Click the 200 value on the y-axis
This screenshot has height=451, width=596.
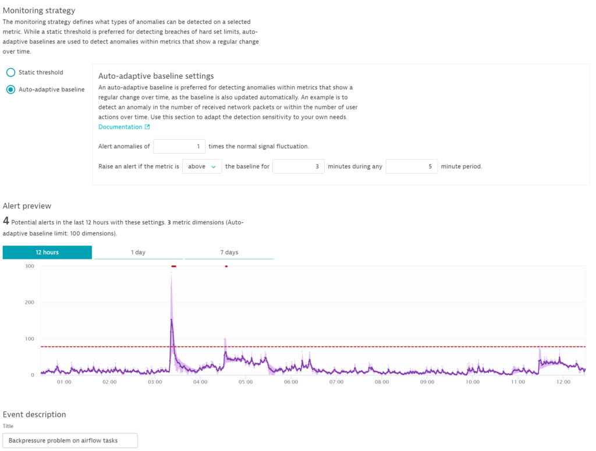(30, 303)
